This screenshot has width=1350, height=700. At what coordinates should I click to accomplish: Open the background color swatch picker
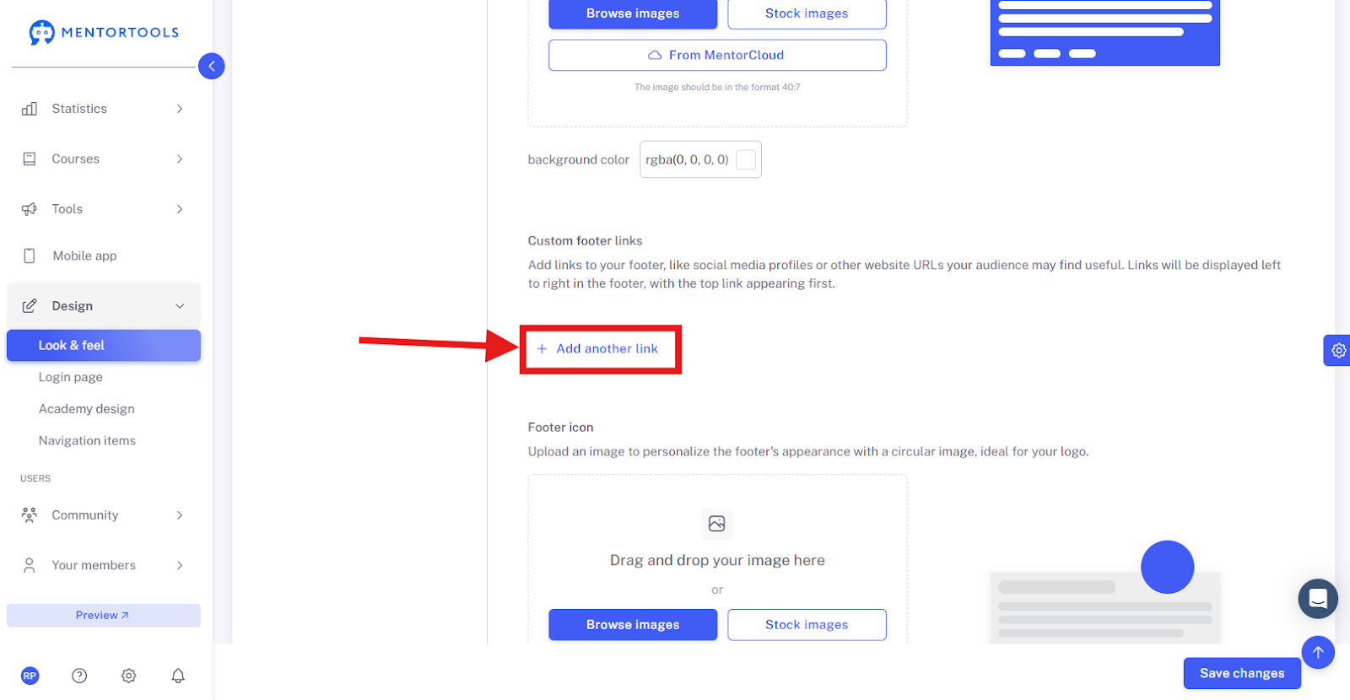746,159
